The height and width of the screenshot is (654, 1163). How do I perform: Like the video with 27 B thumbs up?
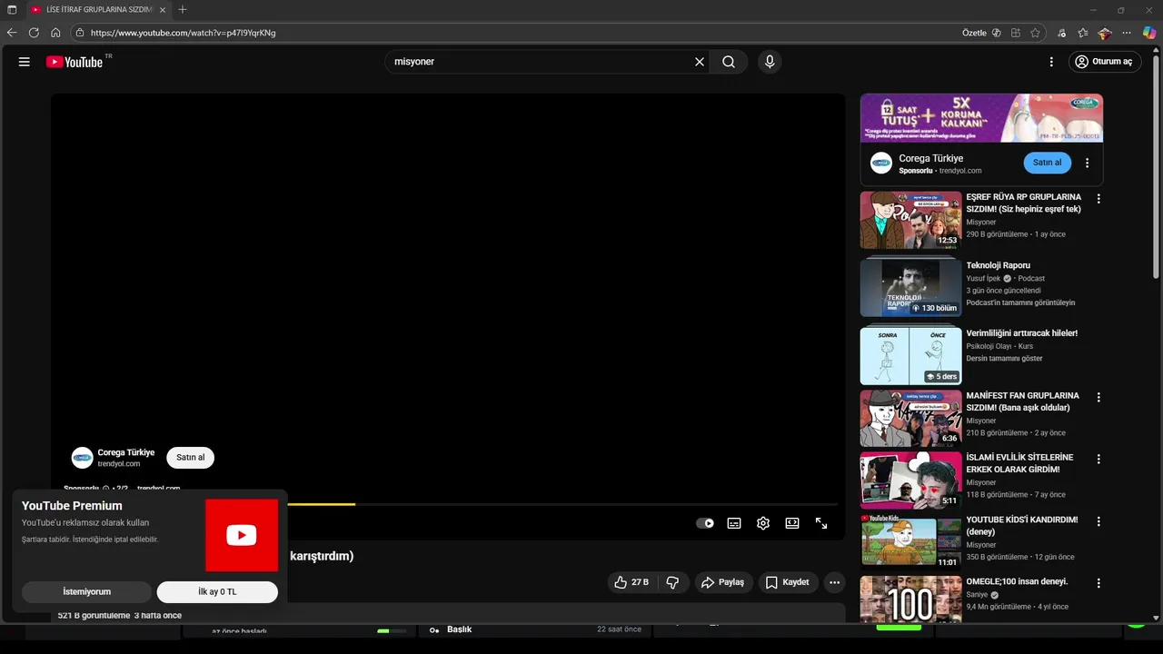[x=631, y=582]
